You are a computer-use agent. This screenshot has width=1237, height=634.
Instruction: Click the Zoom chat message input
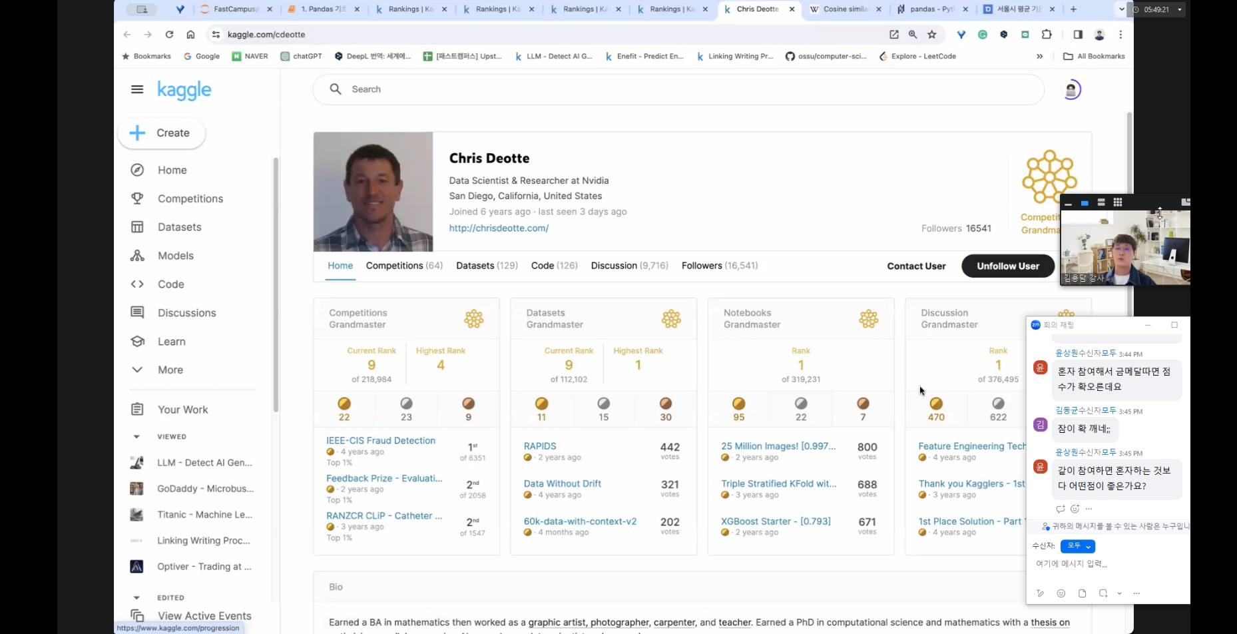1108,564
